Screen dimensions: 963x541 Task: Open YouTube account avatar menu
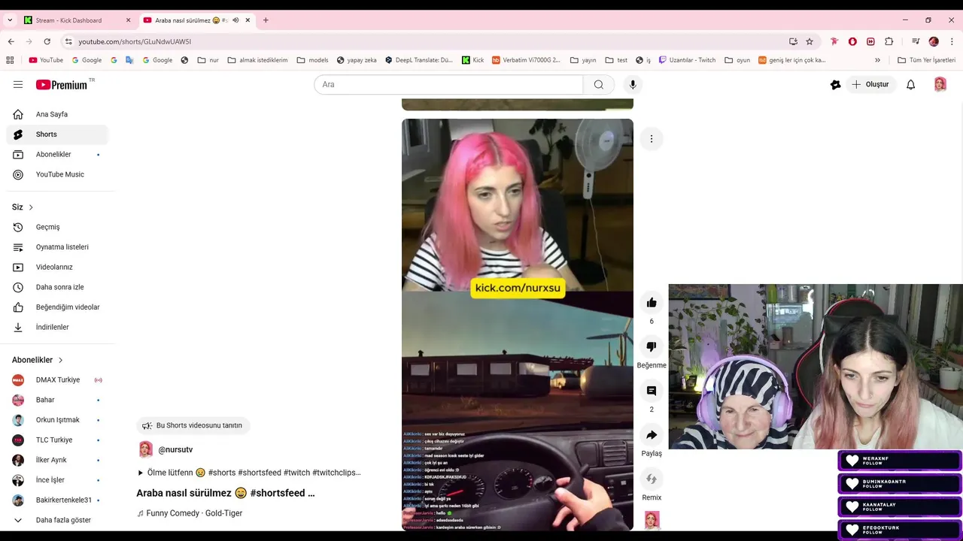click(940, 85)
